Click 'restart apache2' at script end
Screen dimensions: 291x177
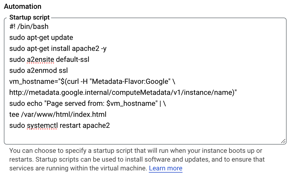click(85, 126)
